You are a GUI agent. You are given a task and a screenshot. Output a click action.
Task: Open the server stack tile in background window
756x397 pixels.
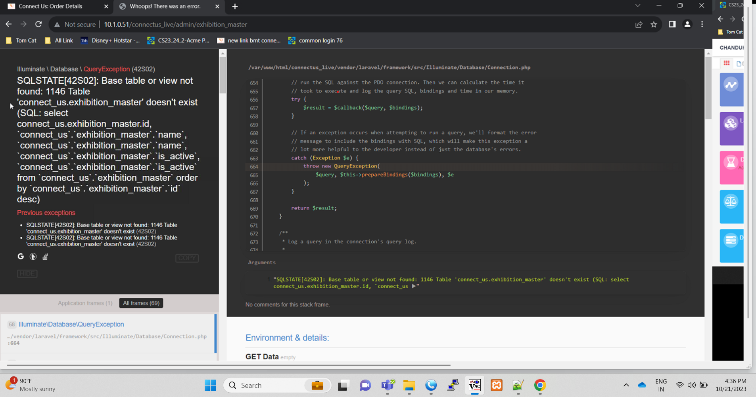731,246
